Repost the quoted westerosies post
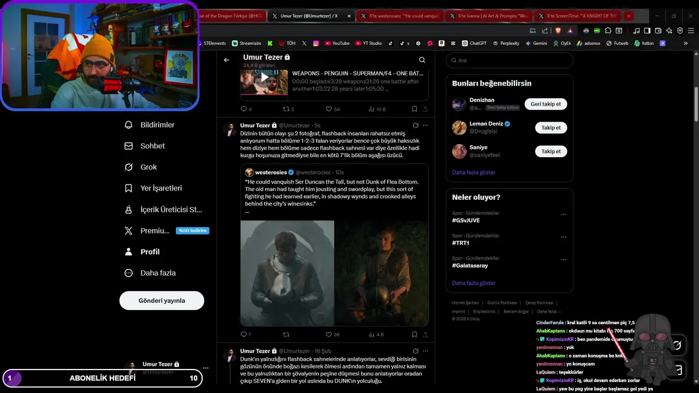This screenshot has width=699, height=393. coord(286,335)
